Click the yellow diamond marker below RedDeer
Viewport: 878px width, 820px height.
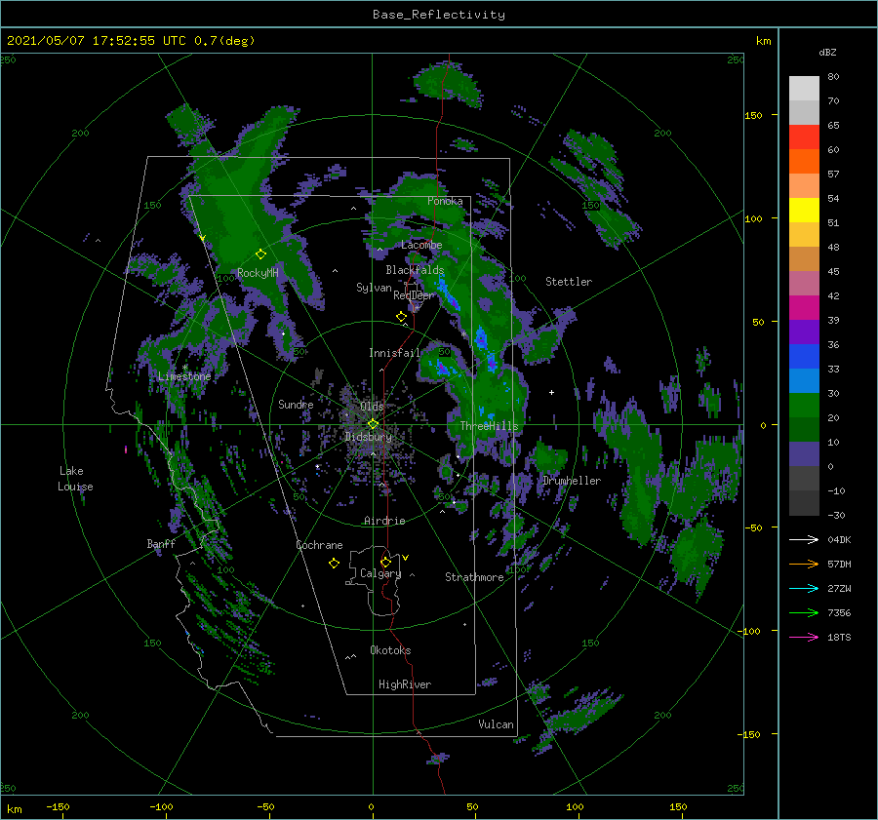click(x=402, y=316)
